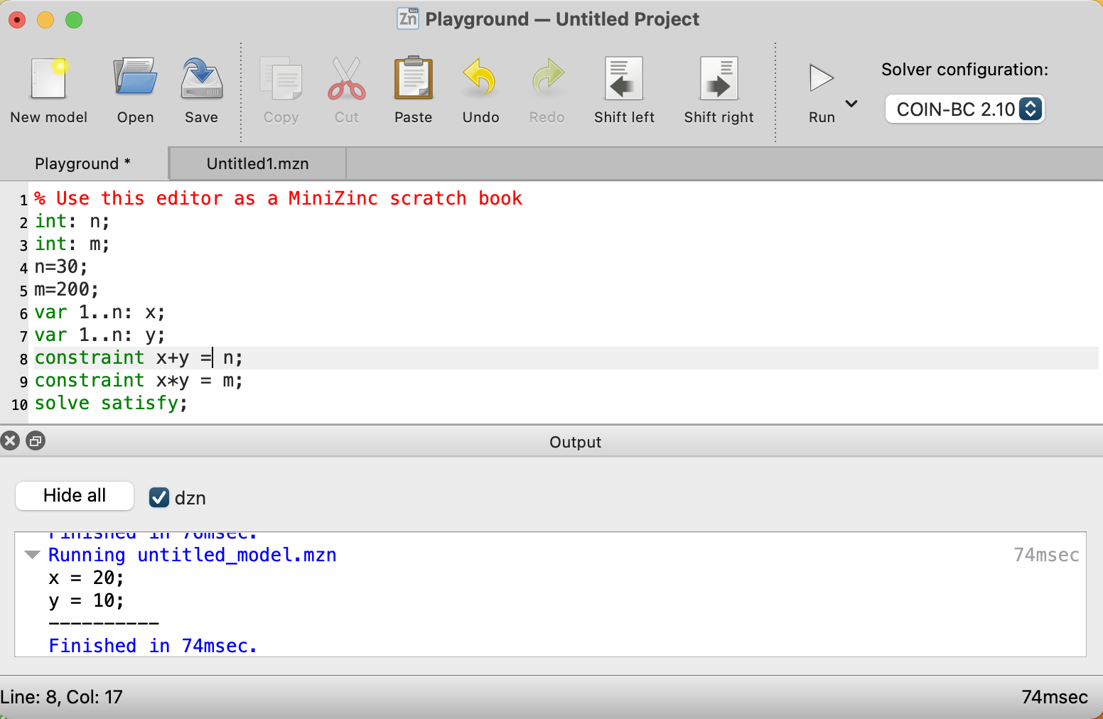This screenshot has height=719, width=1103.
Task: Create a new model with New model icon
Action: click(48, 78)
